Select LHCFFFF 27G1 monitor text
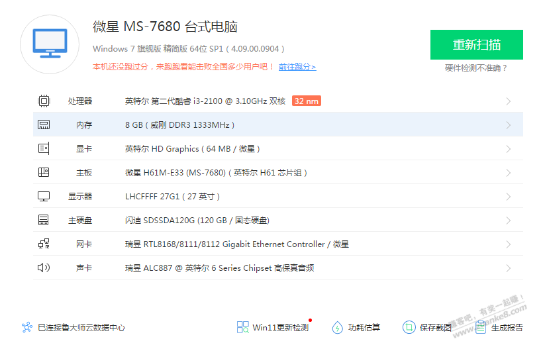 point(172,197)
